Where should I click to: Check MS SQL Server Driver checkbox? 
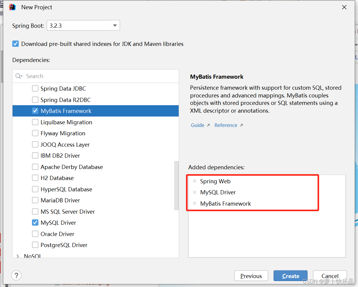tap(35, 212)
